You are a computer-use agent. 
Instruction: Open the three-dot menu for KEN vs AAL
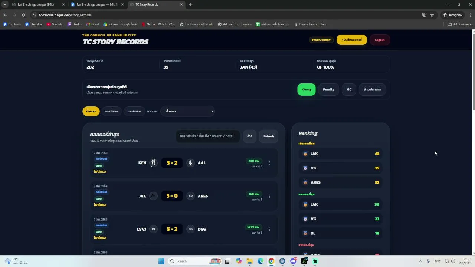point(269,163)
